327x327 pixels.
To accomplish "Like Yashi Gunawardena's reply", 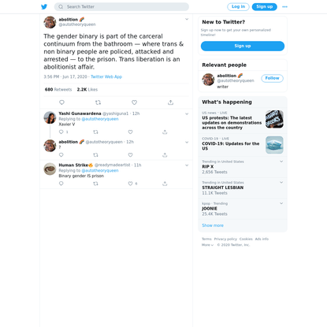I will click(x=130, y=132).
